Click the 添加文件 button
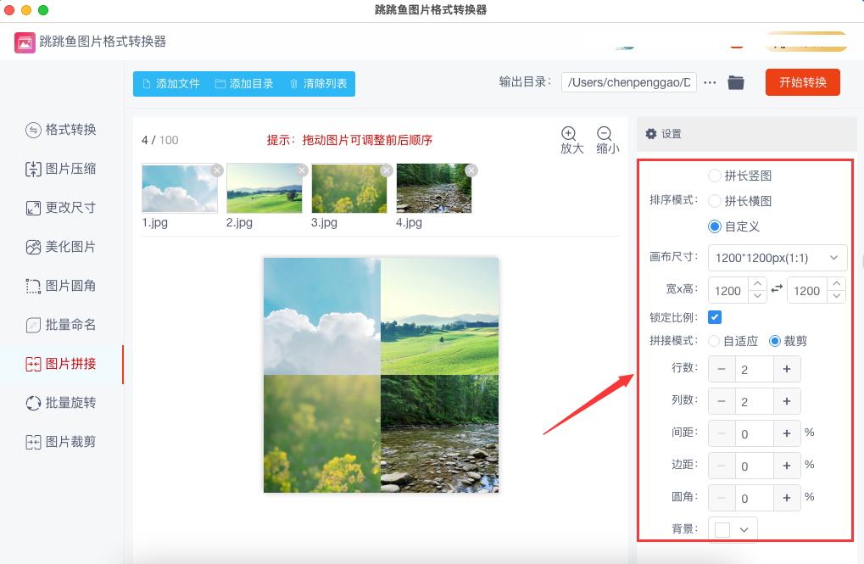864x564 pixels. click(x=171, y=84)
